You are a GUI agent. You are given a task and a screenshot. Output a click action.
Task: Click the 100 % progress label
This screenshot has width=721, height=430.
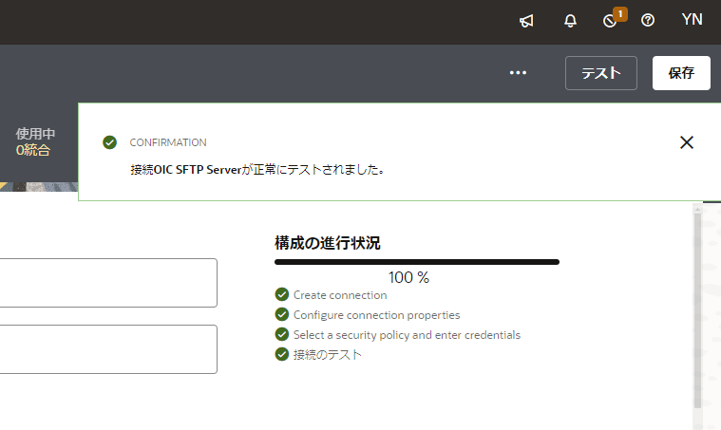(408, 278)
